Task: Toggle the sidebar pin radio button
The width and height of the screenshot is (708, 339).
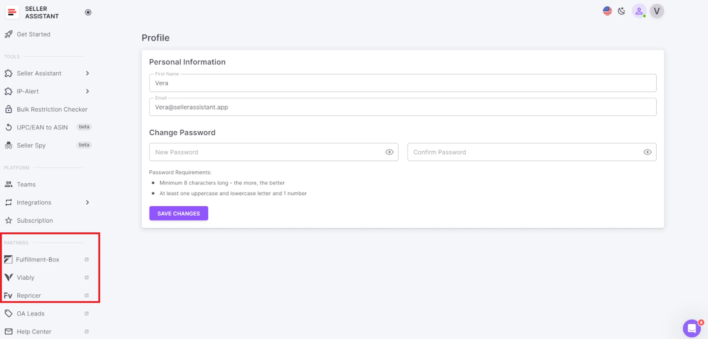Action: (x=88, y=13)
